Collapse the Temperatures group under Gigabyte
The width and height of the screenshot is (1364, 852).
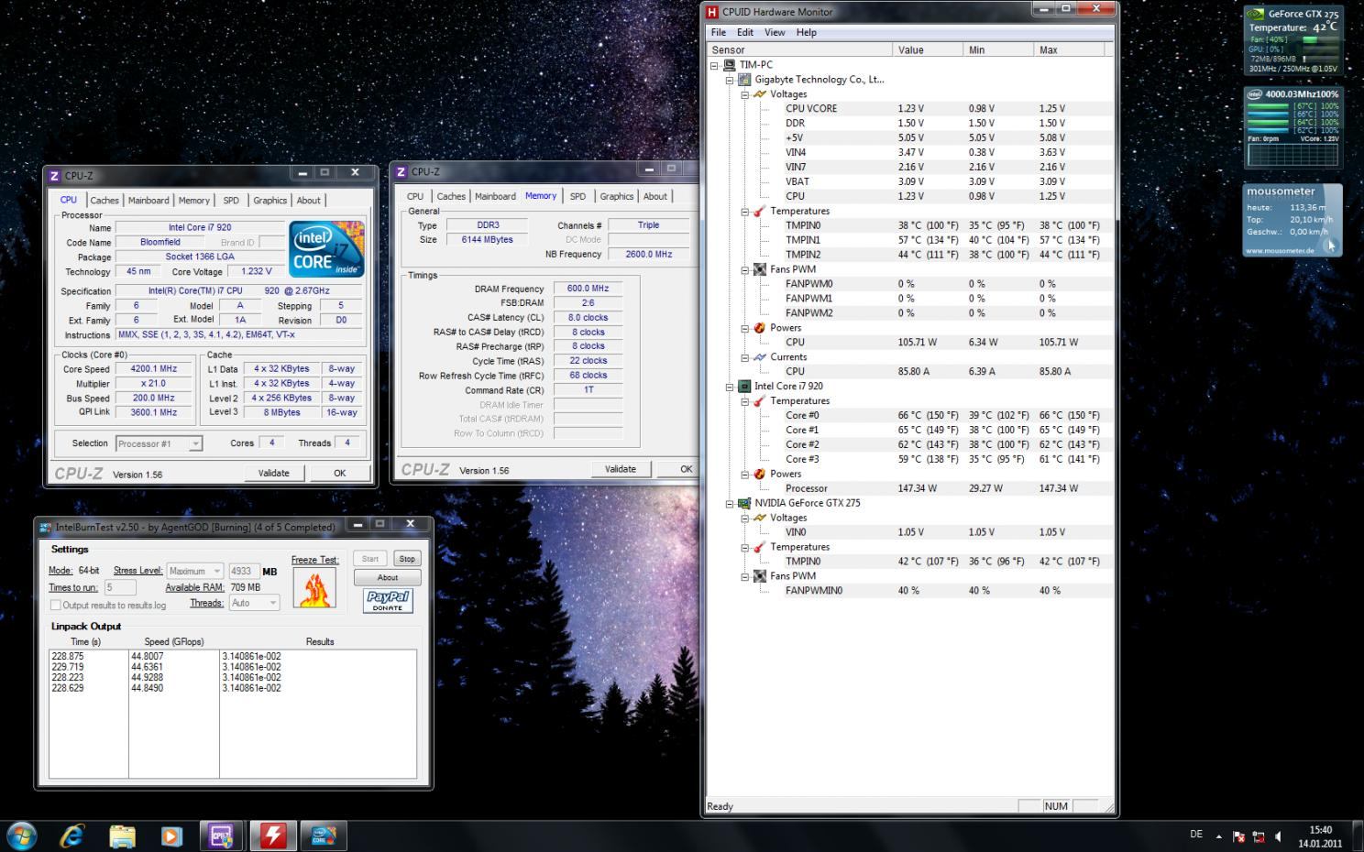[744, 212]
